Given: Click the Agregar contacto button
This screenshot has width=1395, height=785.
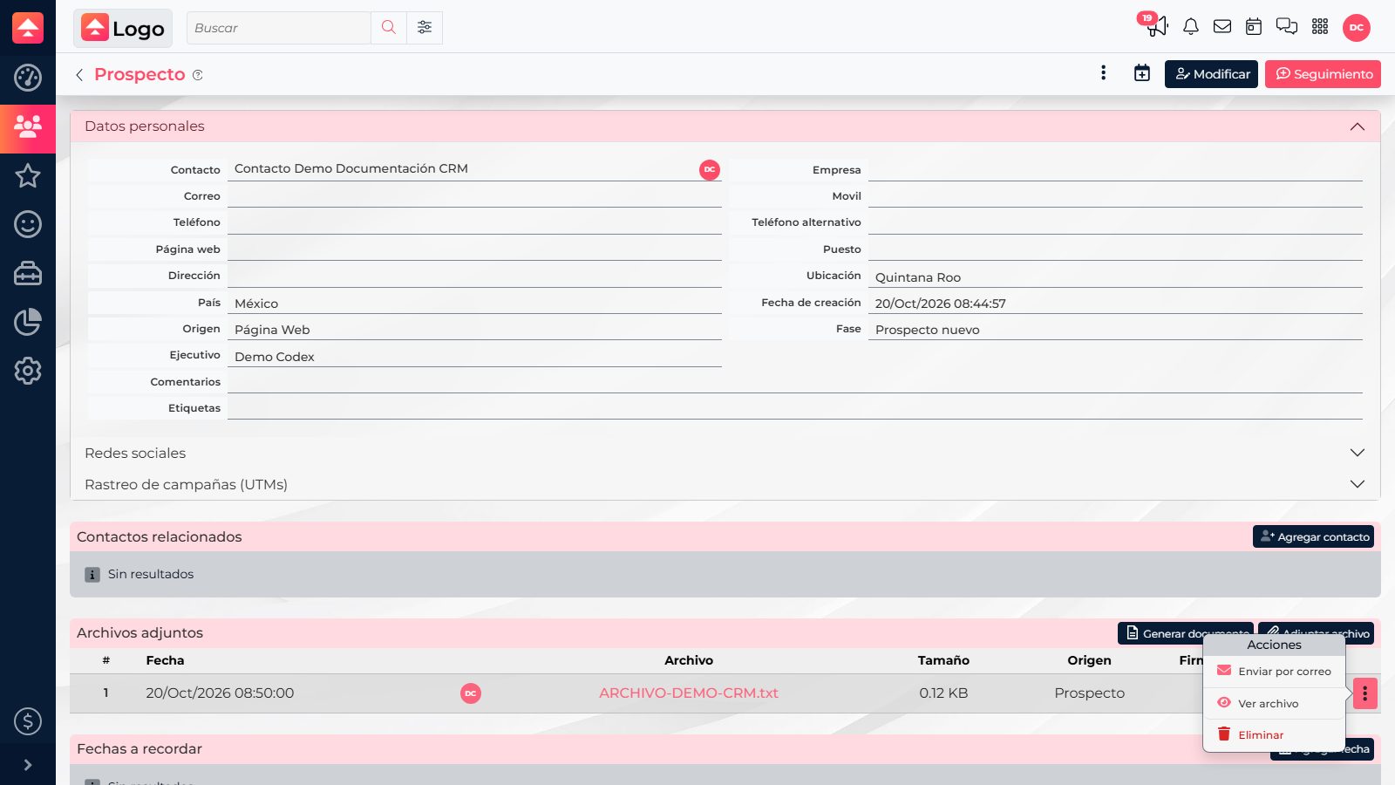Looking at the screenshot, I should (x=1313, y=536).
